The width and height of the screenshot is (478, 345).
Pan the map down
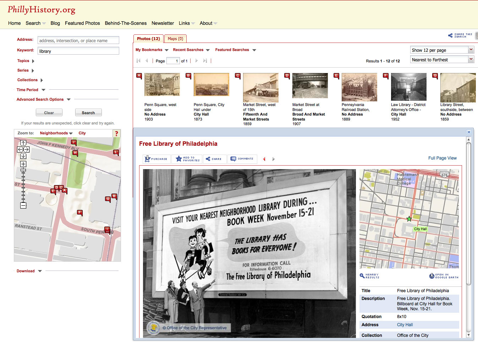(23, 156)
